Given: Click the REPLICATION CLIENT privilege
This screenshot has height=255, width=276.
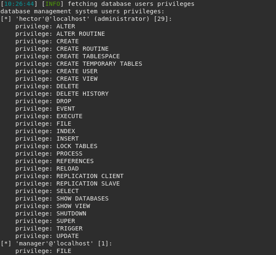Looking at the screenshot, I should point(90,176).
